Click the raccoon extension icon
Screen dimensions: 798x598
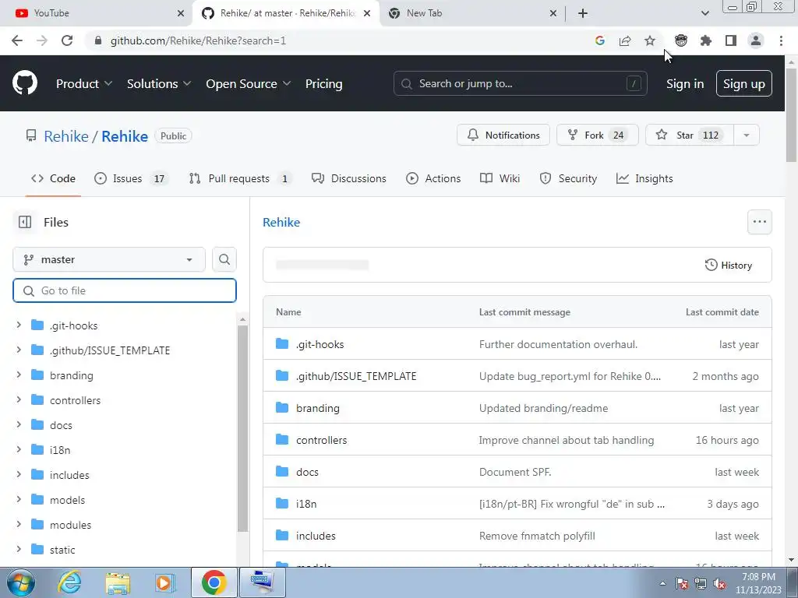tap(681, 40)
